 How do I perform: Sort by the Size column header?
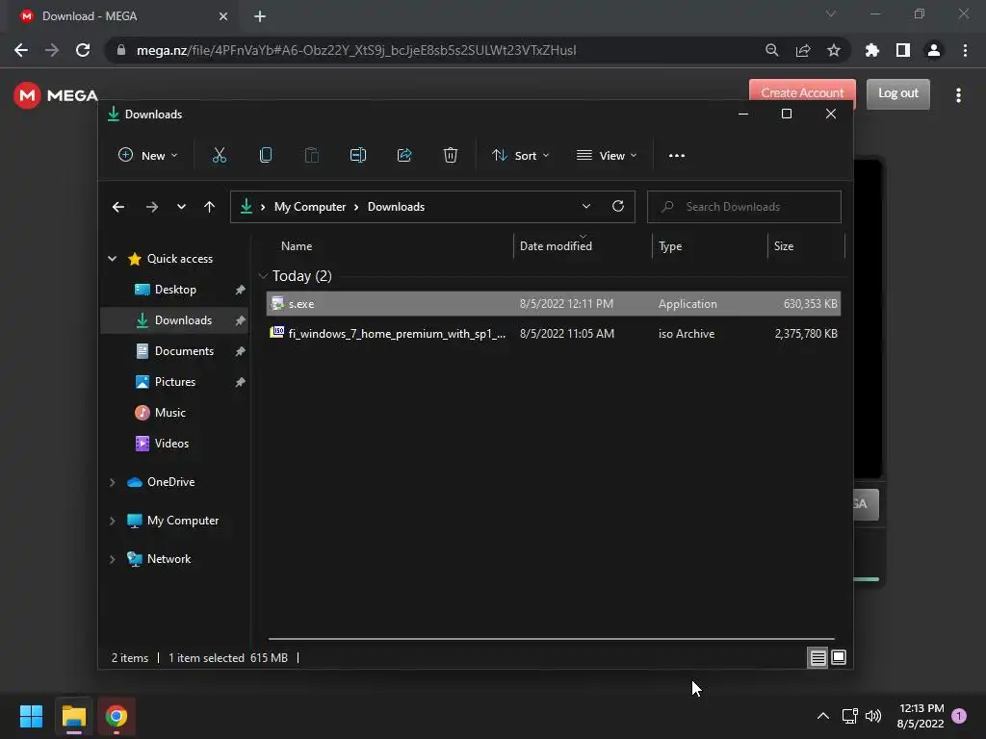(784, 246)
